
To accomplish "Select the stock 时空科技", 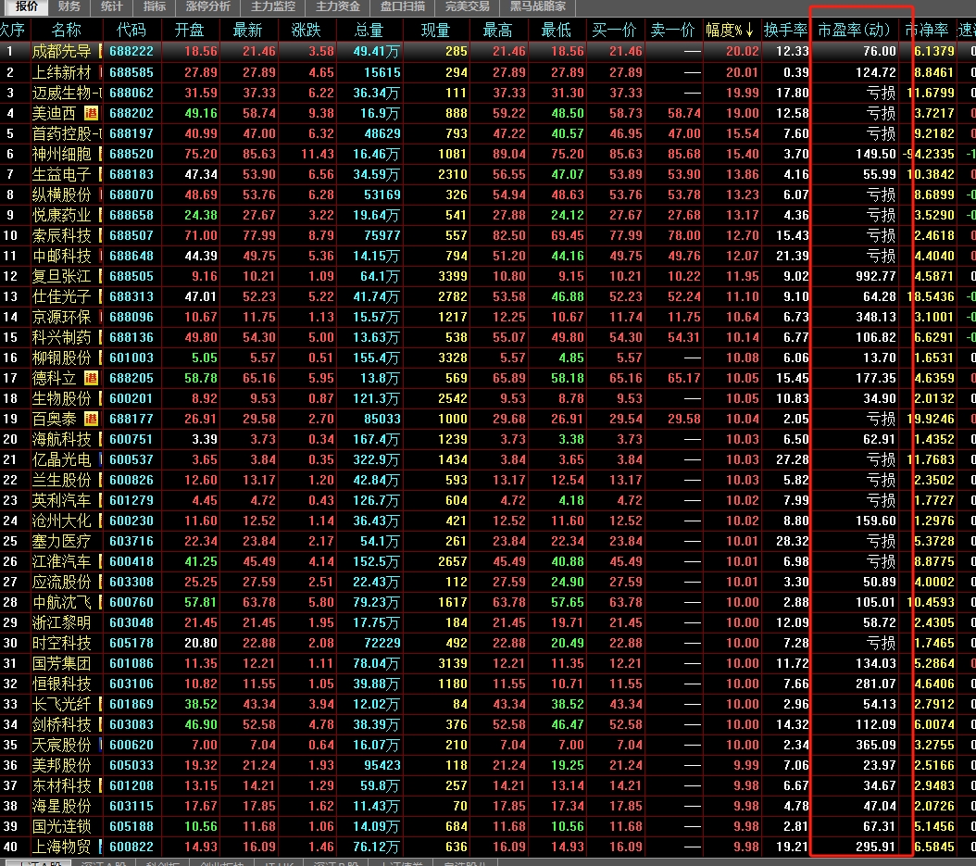I will 62,643.
